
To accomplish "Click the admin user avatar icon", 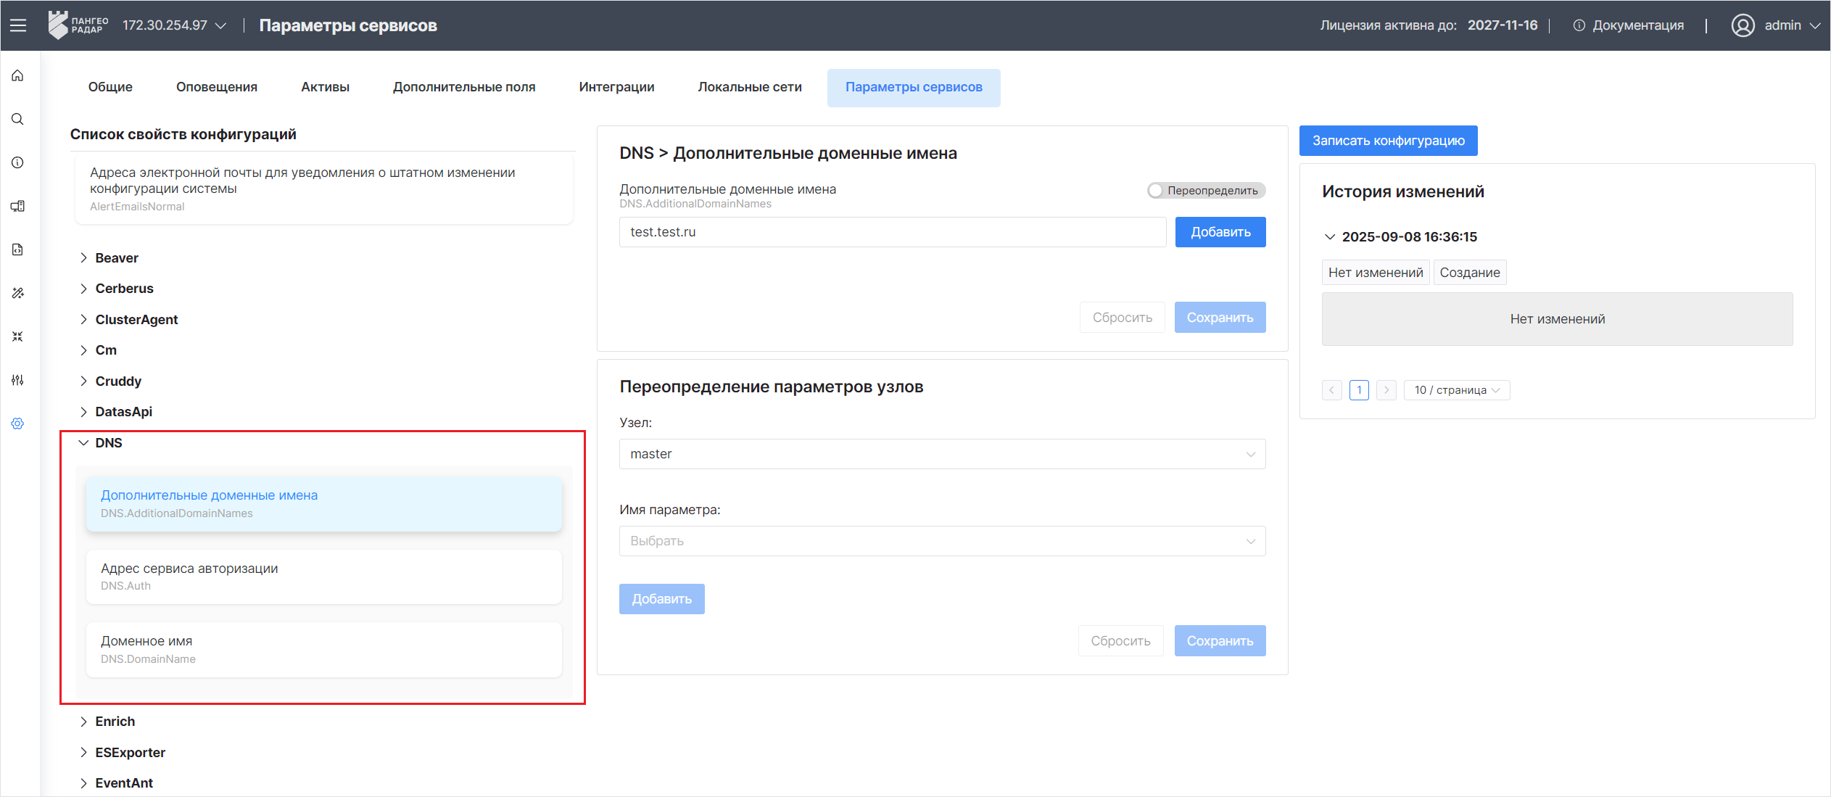I will [1743, 25].
